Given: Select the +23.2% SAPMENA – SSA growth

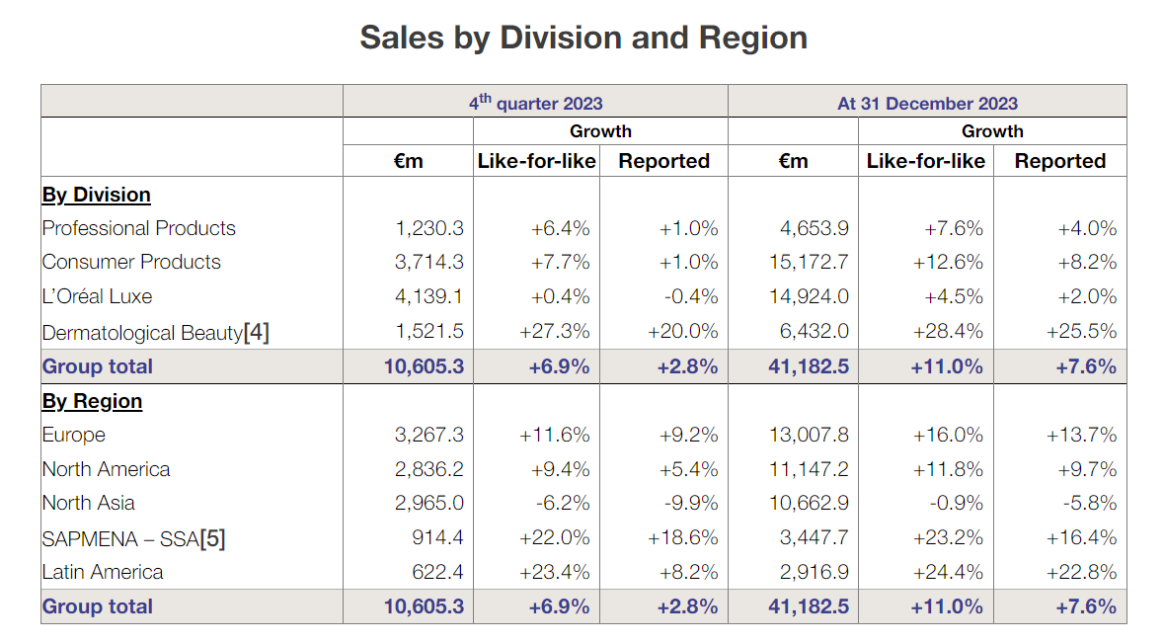Looking at the screenshot, I should click(x=948, y=537).
